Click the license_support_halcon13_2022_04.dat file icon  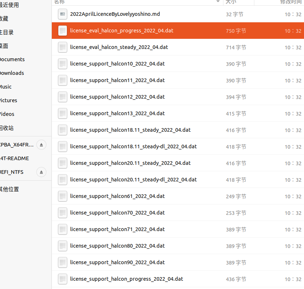[63, 113]
